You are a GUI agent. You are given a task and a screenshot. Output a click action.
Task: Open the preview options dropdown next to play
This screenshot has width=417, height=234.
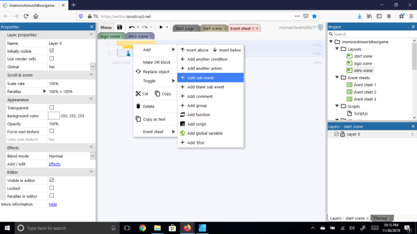[x=167, y=27]
